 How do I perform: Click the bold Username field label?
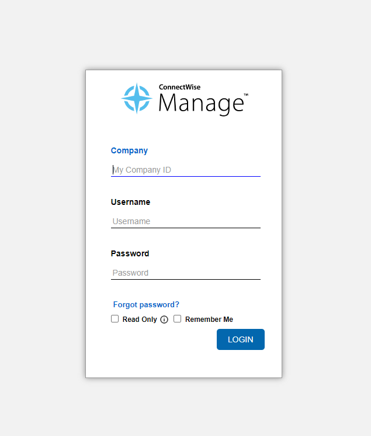point(130,202)
